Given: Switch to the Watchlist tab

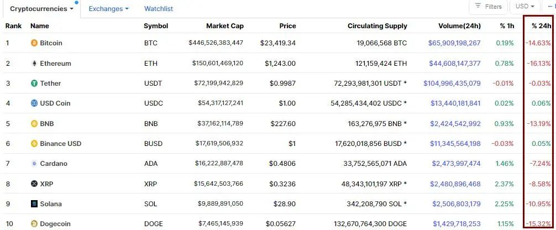Looking at the screenshot, I should click(159, 9).
